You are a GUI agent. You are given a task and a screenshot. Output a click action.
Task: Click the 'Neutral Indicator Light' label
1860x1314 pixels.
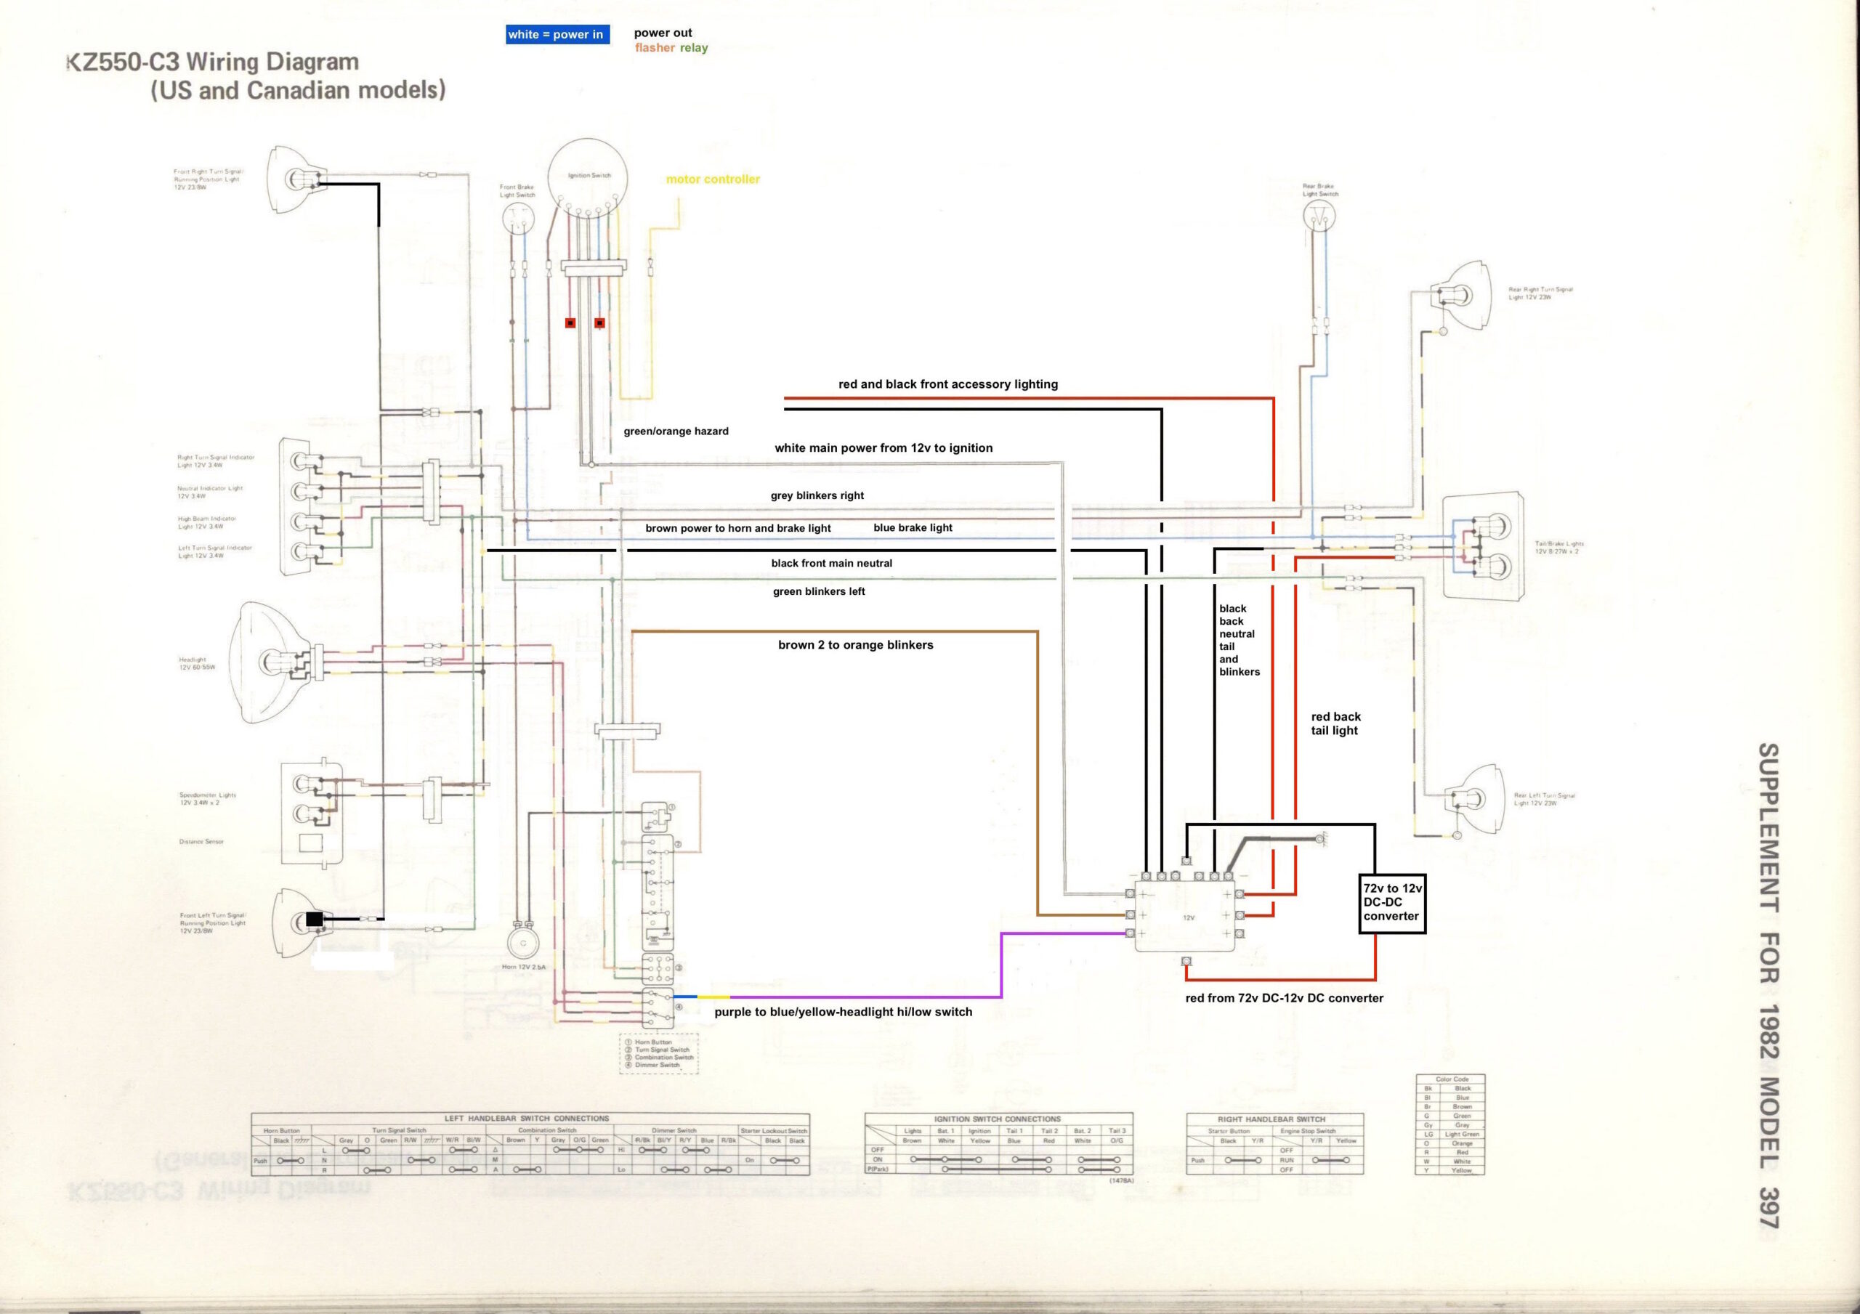(210, 492)
